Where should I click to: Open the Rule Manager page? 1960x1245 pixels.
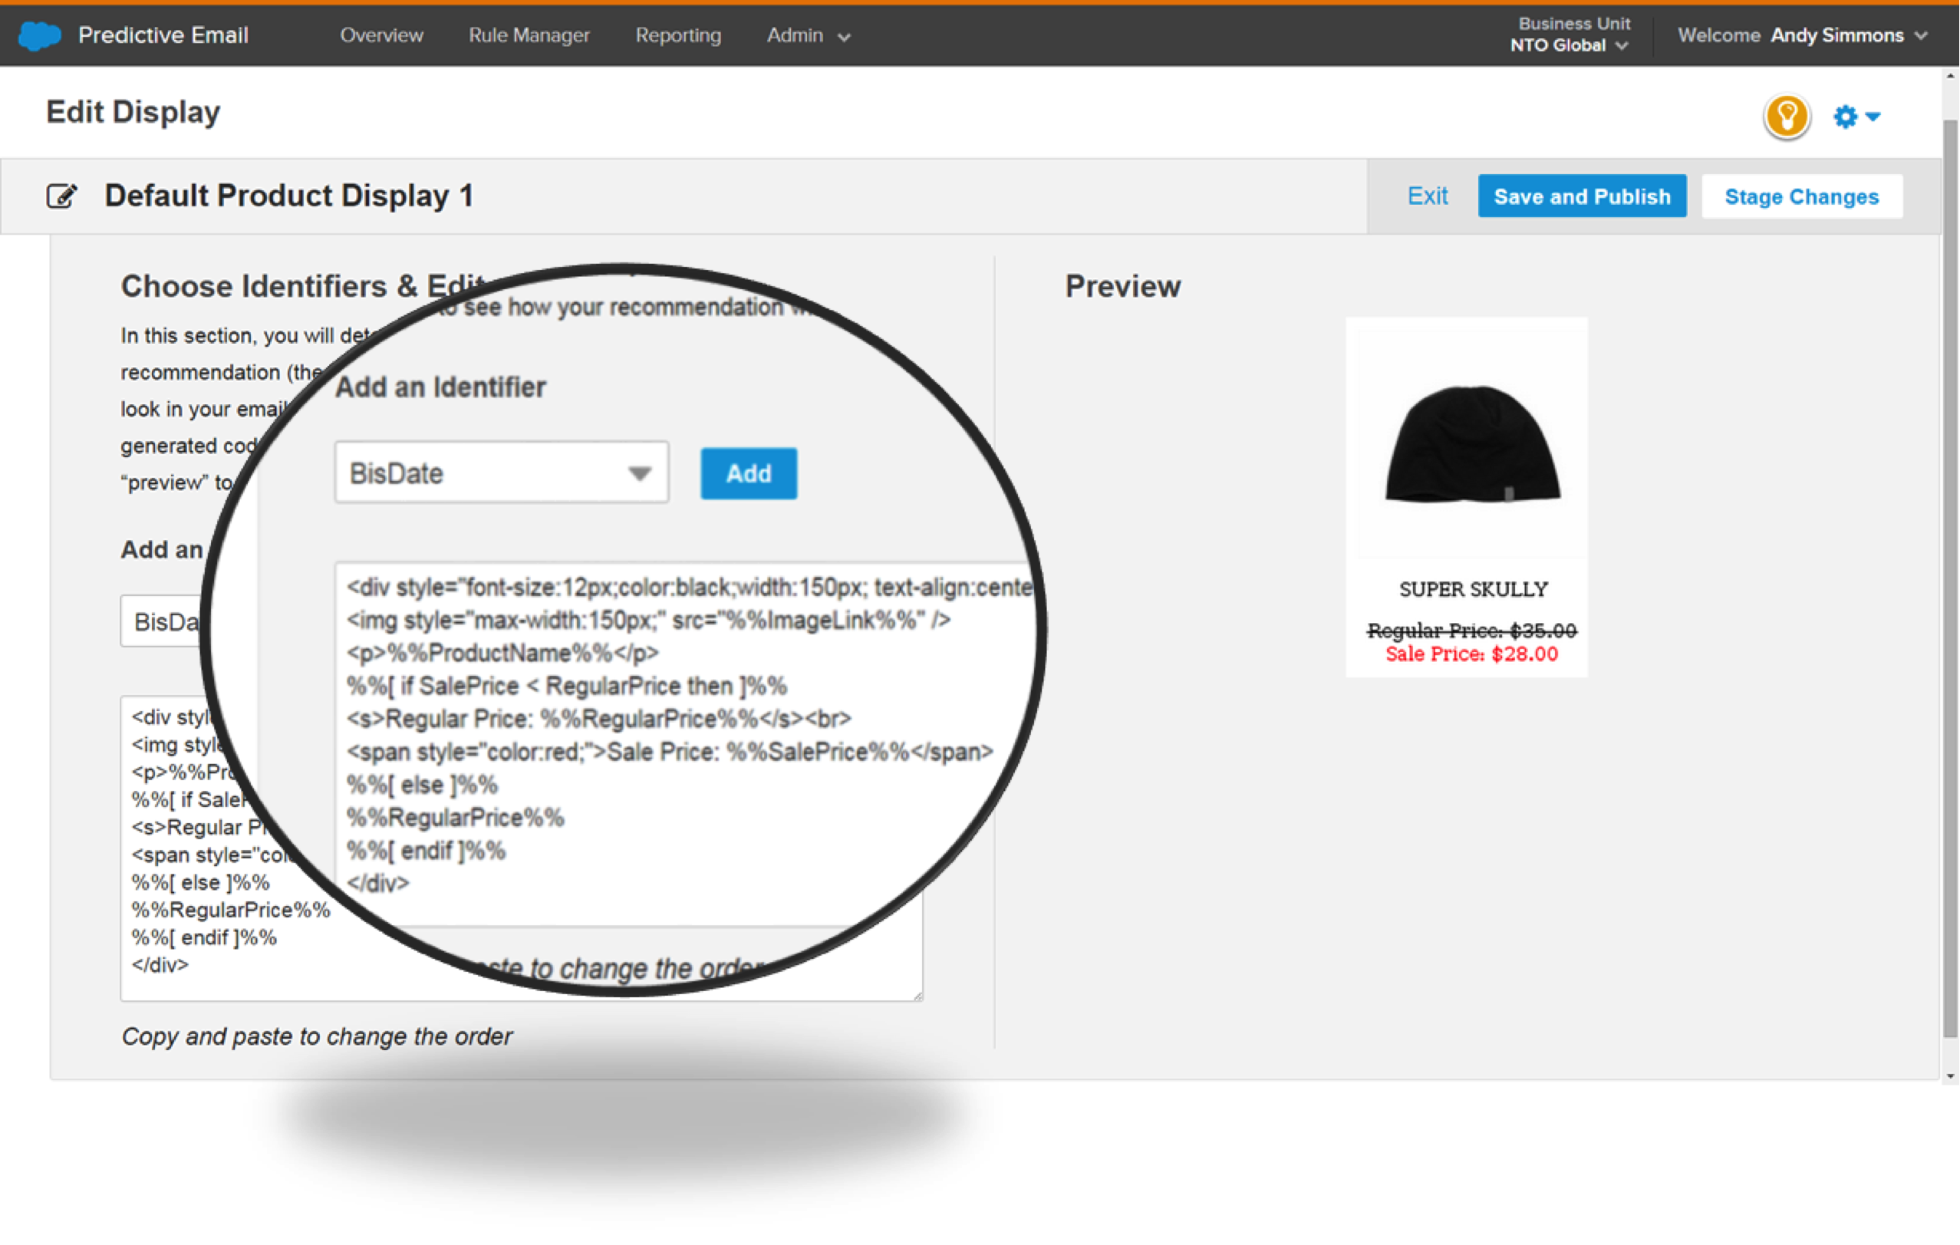pyautogui.click(x=529, y=36)
